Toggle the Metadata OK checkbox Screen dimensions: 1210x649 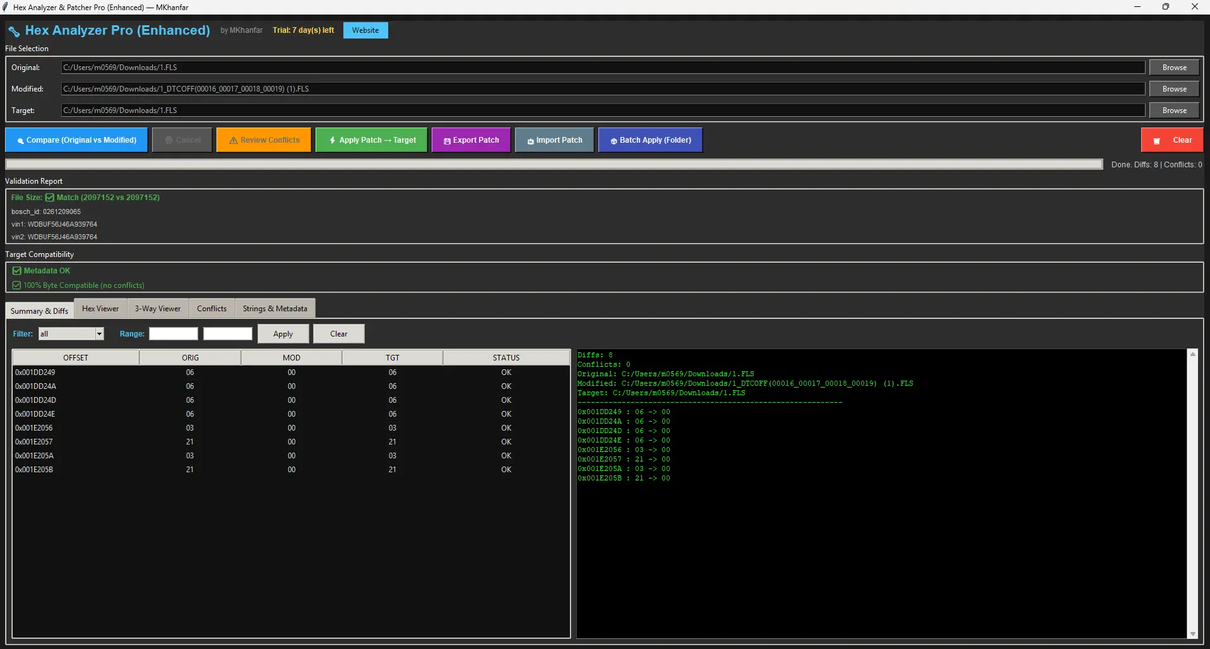pos(16,270)
